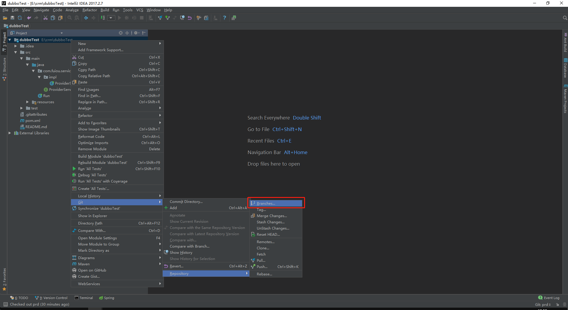Click the VCS Update Project icon

click(x=160, y=18)
